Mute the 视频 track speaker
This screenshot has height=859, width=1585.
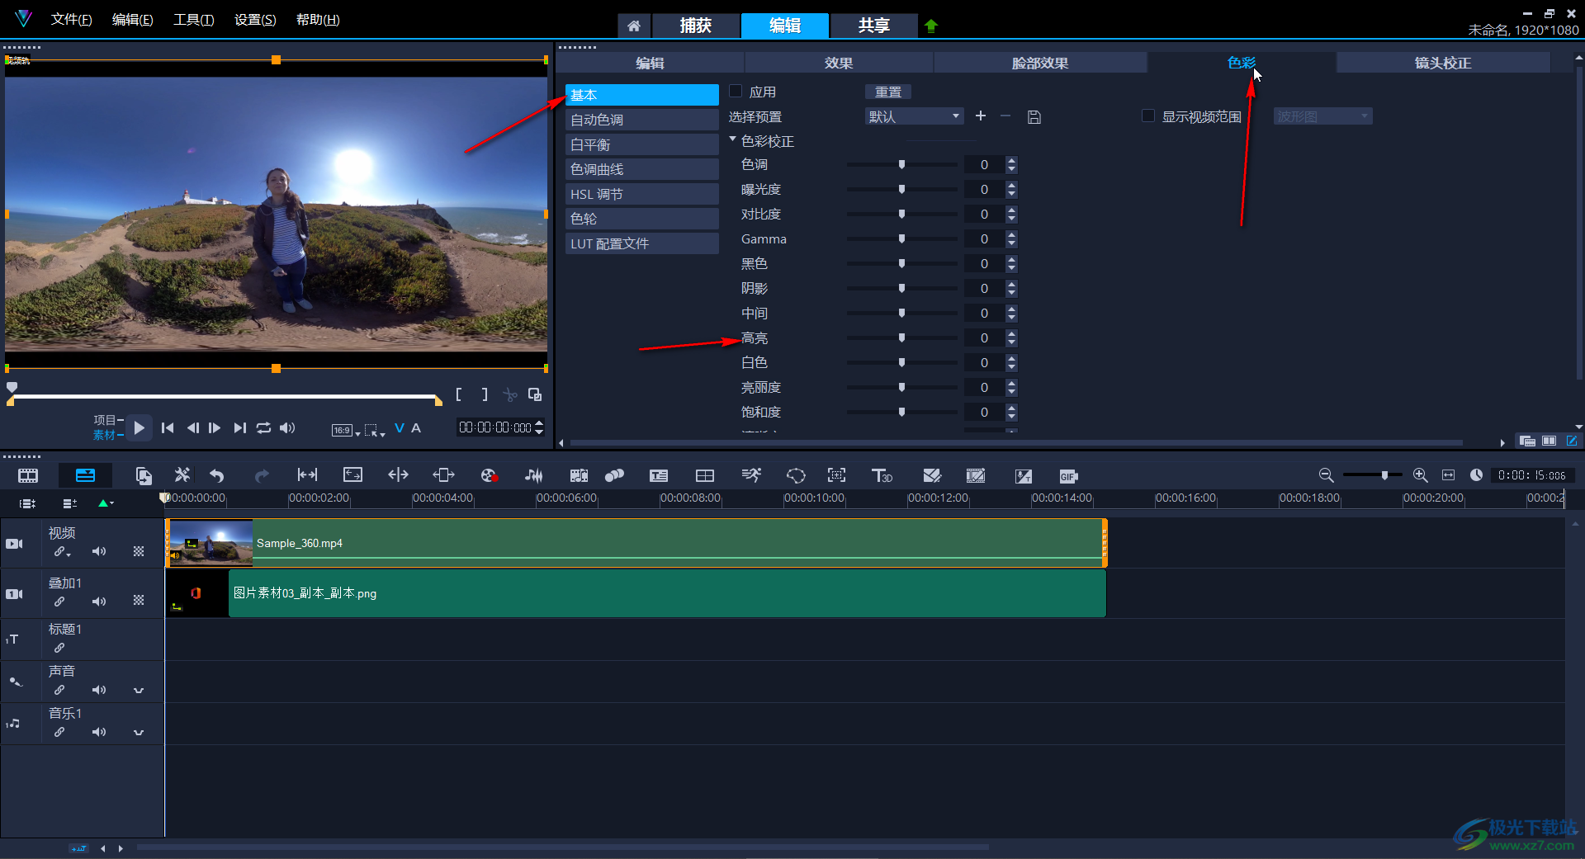pos(99,551)
